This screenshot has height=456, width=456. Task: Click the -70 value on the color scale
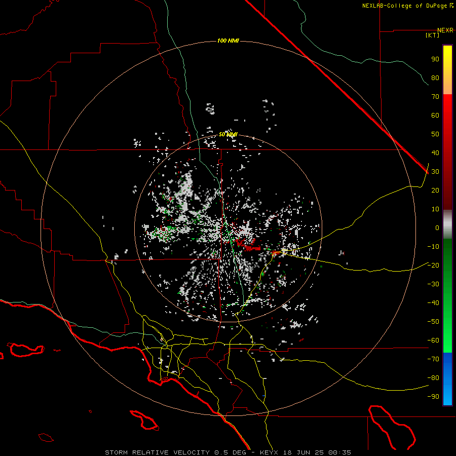coord(433,359)
